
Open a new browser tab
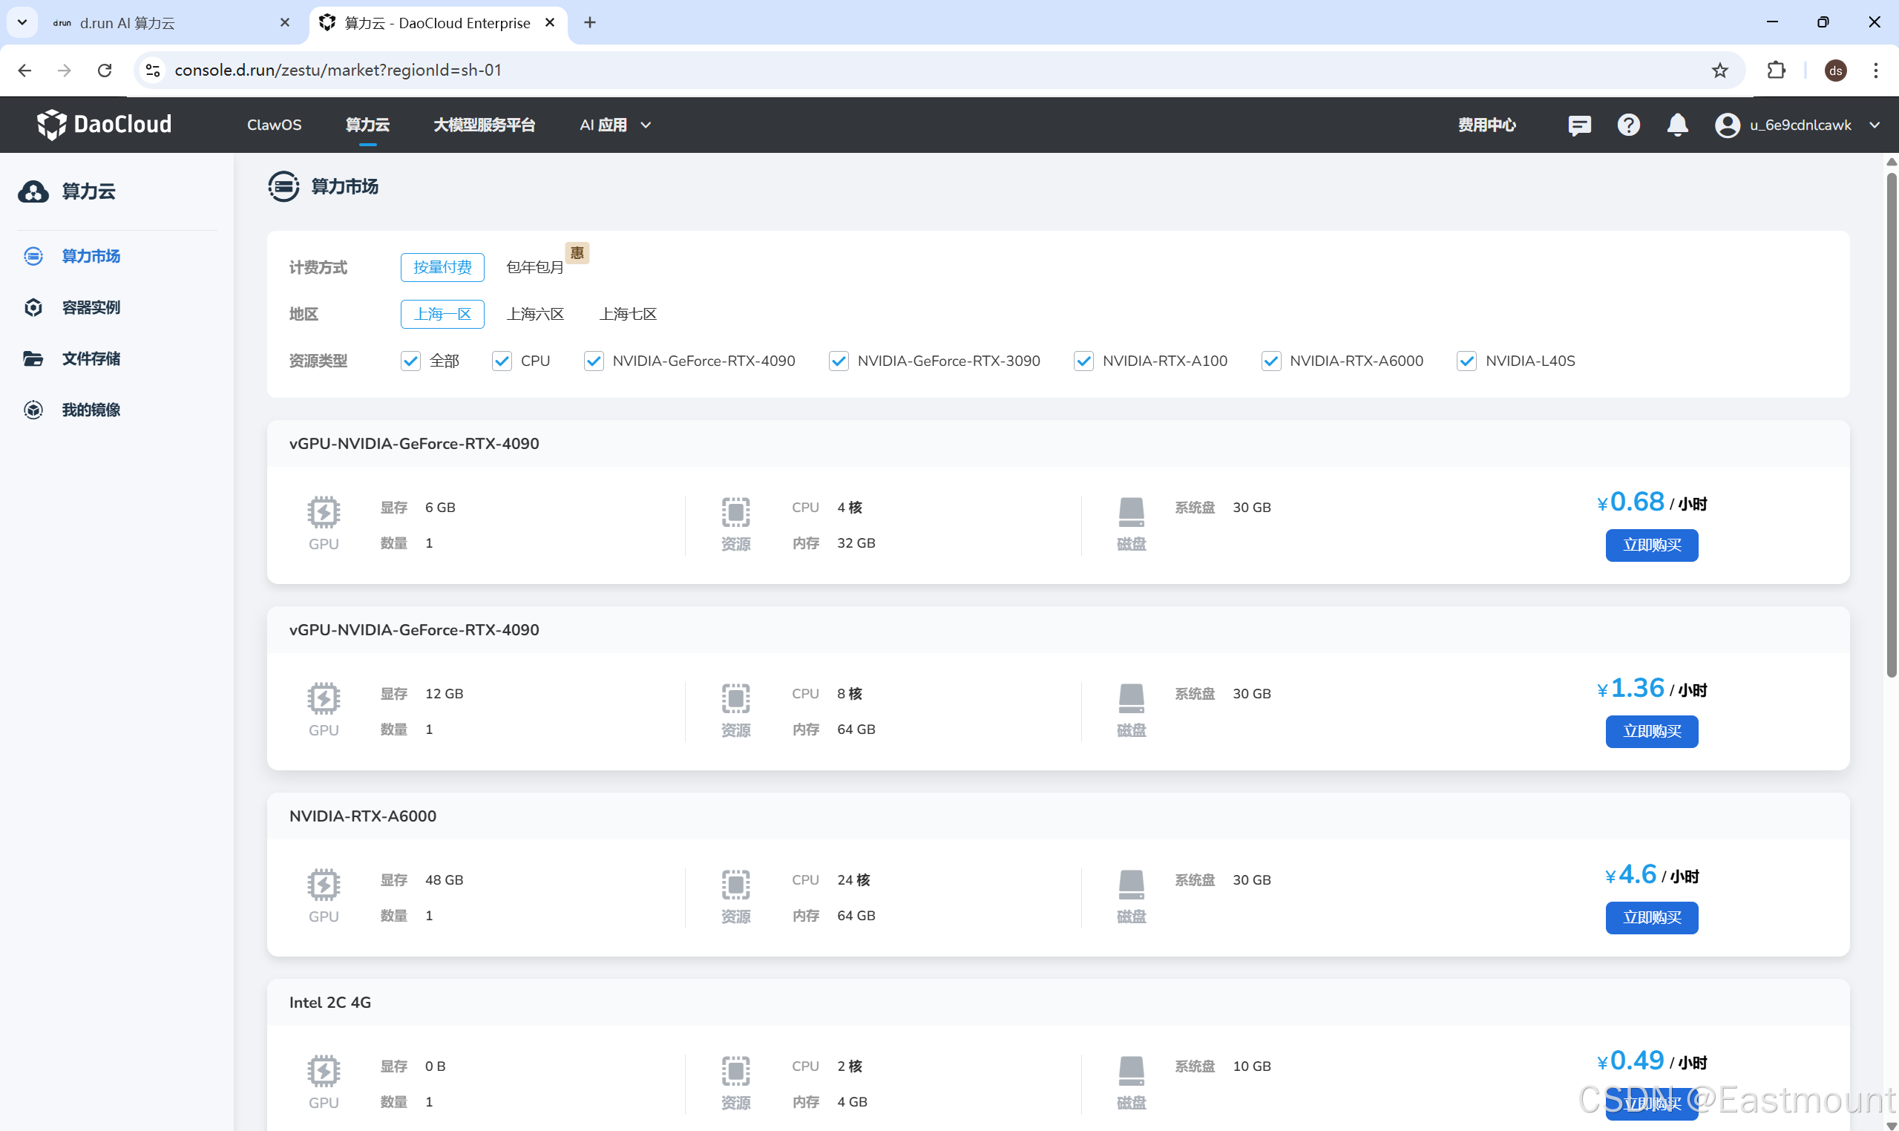click(590, 23)
